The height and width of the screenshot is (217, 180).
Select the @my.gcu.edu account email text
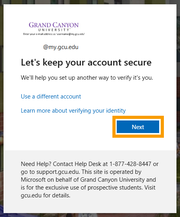point(61,47)
